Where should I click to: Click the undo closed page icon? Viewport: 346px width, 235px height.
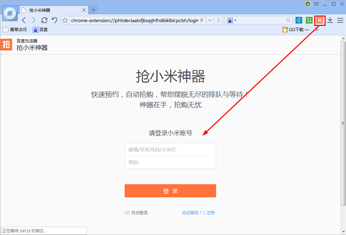click(x=54, y=20)
